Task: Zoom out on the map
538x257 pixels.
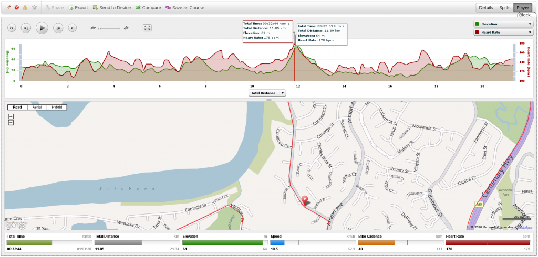Action: [x=11, y=123]
